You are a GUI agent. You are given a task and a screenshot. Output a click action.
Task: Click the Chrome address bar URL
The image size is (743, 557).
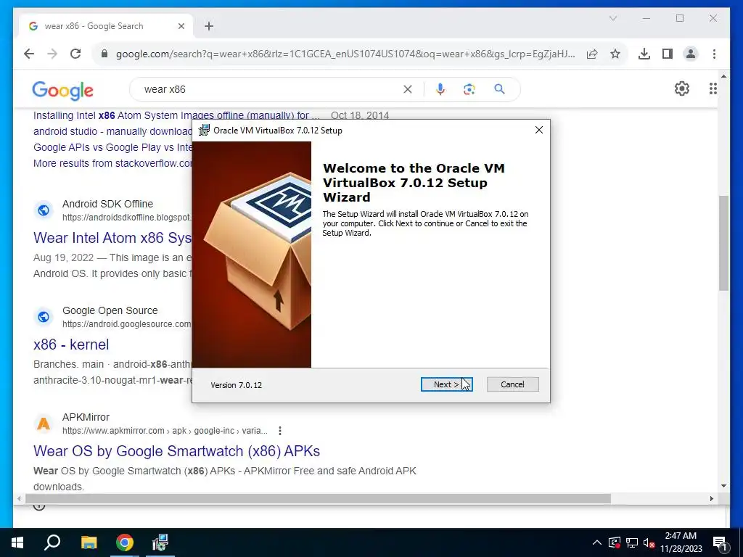[x=345, y=54]
